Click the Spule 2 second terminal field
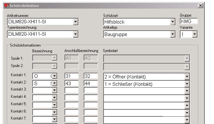The image size is (214, 124). (x=91, y=66)
